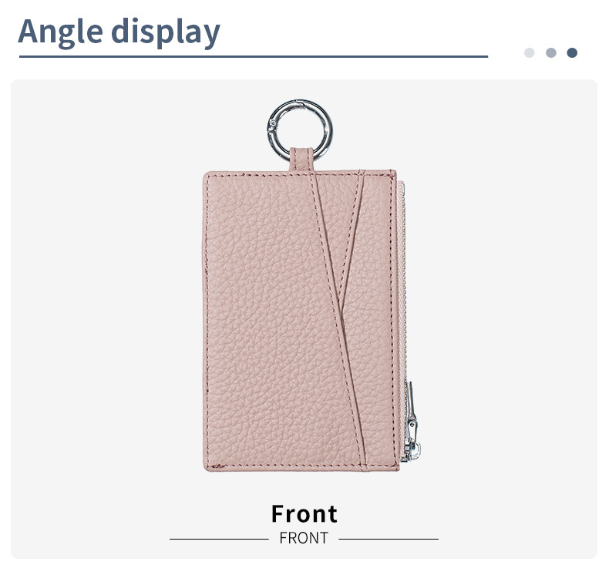609x575 pixels.
Task: Click the clasp on the key ring
Action: click(x=272, y=125)
